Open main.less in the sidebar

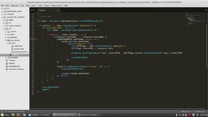tap(18, 46)
